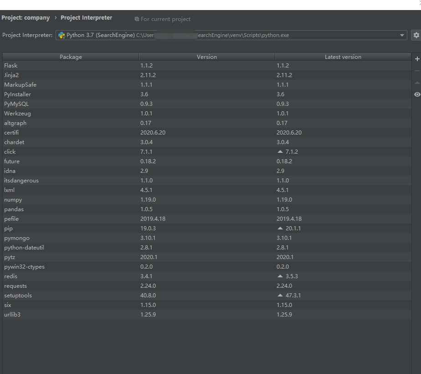Select the chardet package row
This screenshot has height=374, width=421.
[x=207, y=142]
